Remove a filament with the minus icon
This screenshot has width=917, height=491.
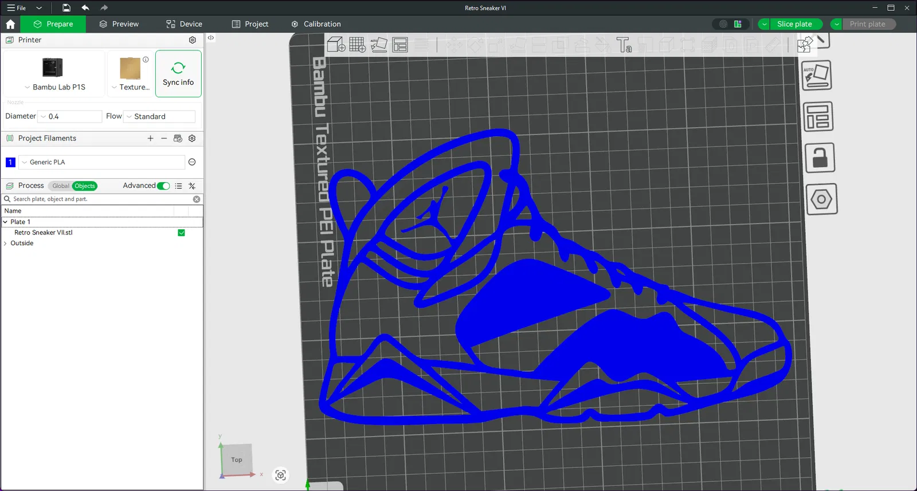(164, 138)
